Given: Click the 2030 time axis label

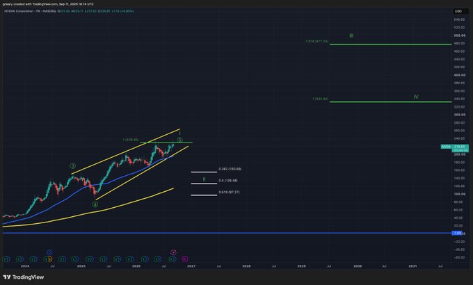Looking at the screenshot, I should pyautogui.click(x=358, y=266).
